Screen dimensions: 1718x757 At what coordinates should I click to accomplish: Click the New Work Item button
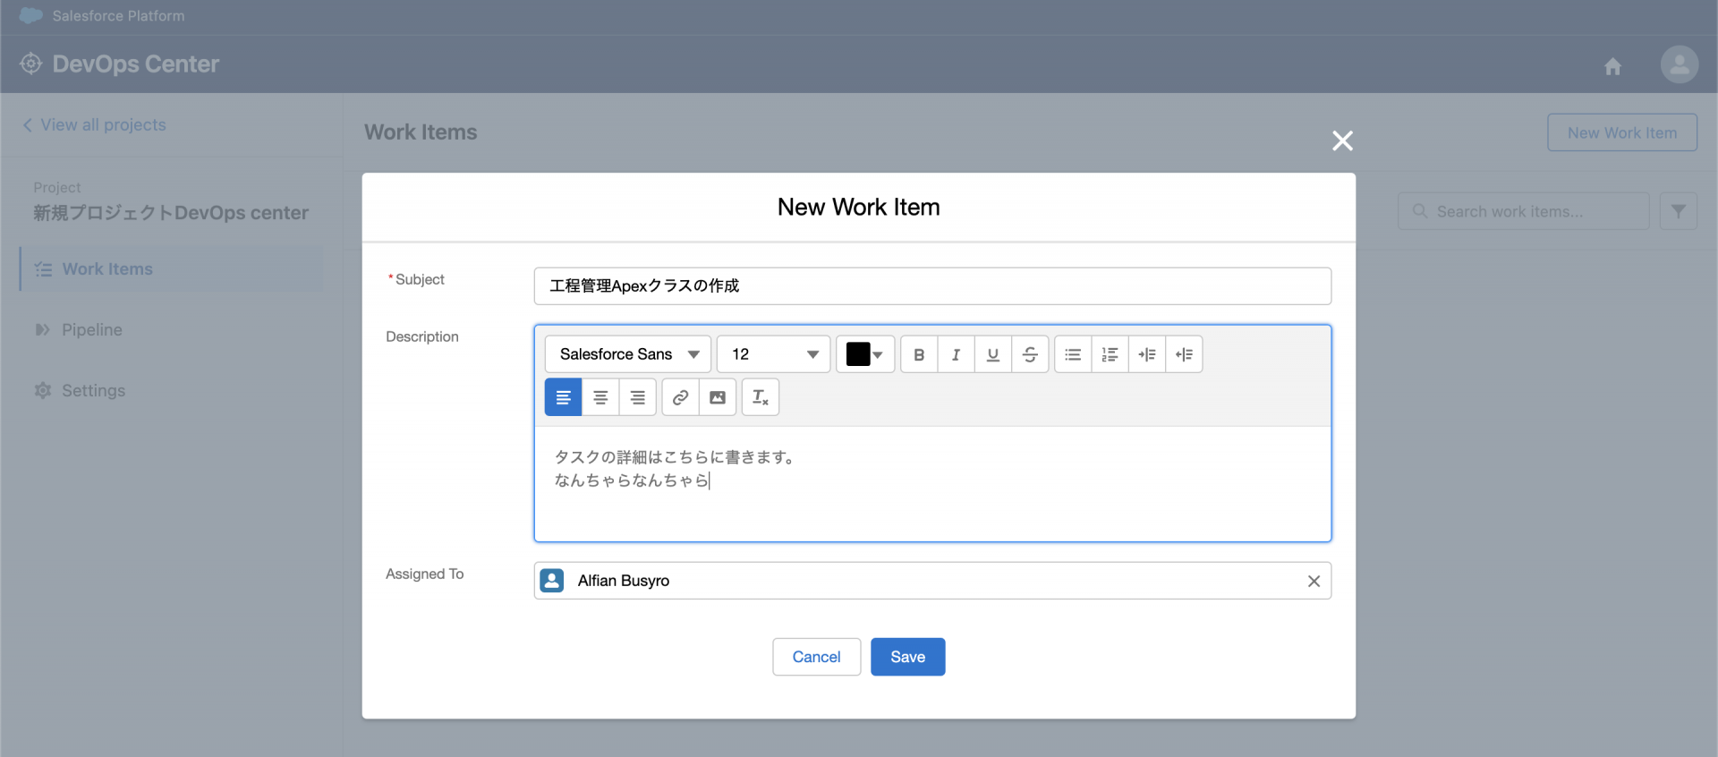pos(1622,132)
